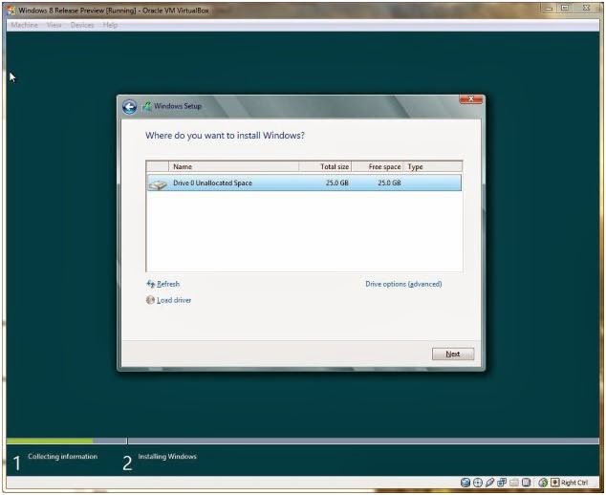Open the Help menu
The width and height of the screenshot is (606, 495).
(x=110, y=25)
